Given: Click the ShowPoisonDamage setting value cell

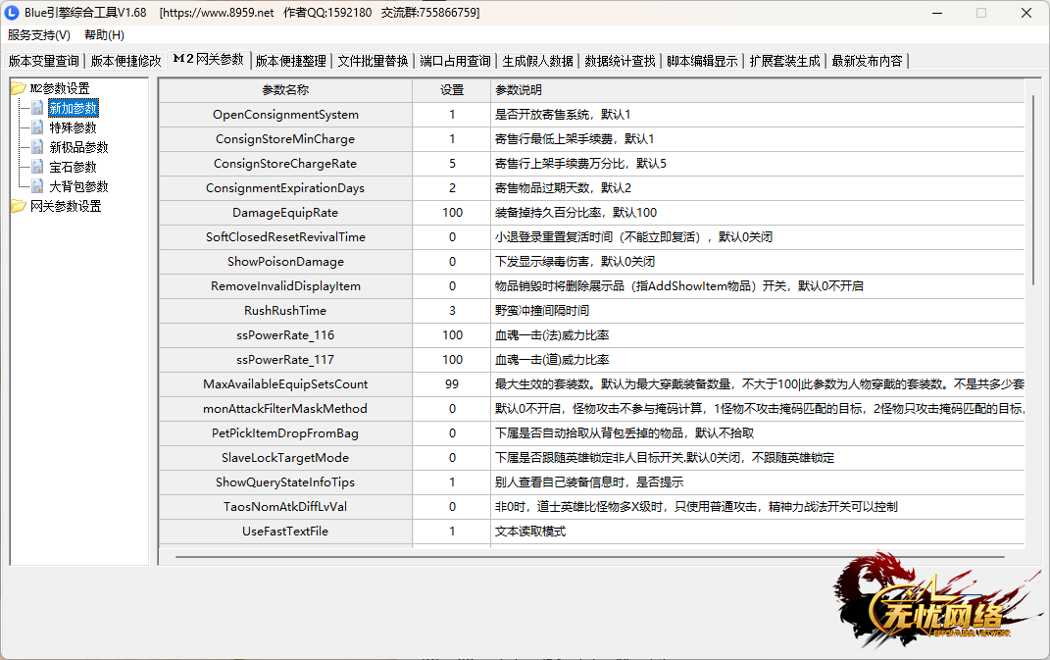Looking at the screenshot, I should (452, 262).
